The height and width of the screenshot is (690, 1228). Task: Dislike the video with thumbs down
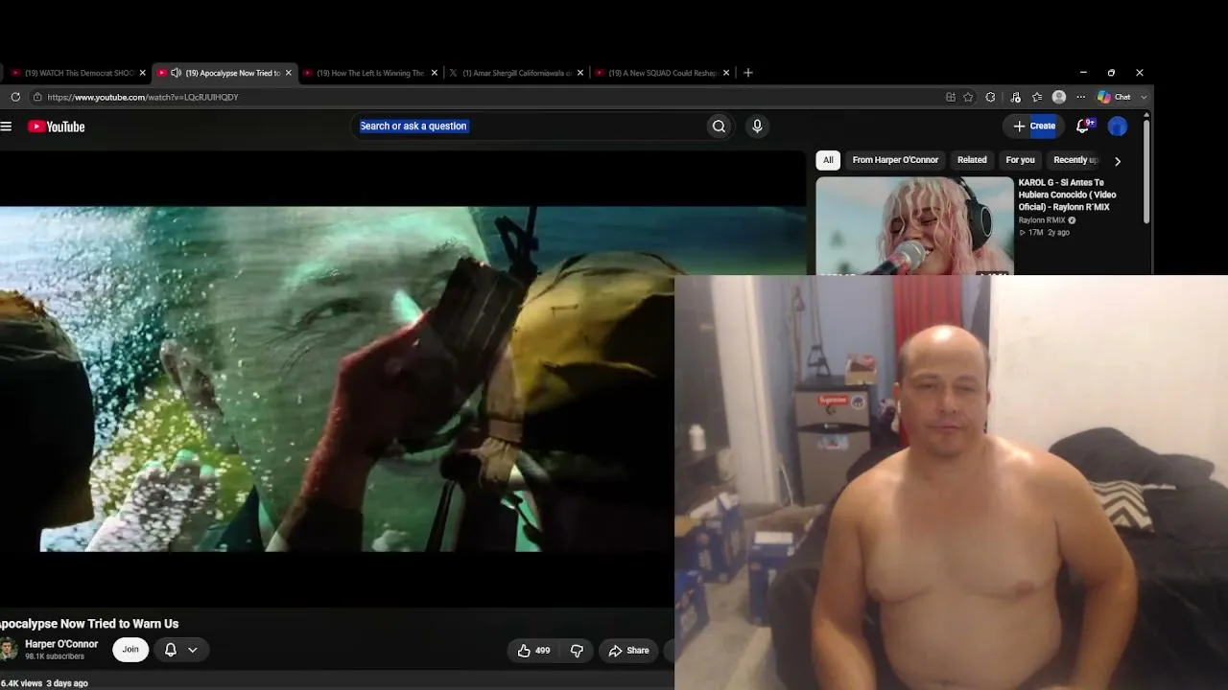(x=577, y=651)
